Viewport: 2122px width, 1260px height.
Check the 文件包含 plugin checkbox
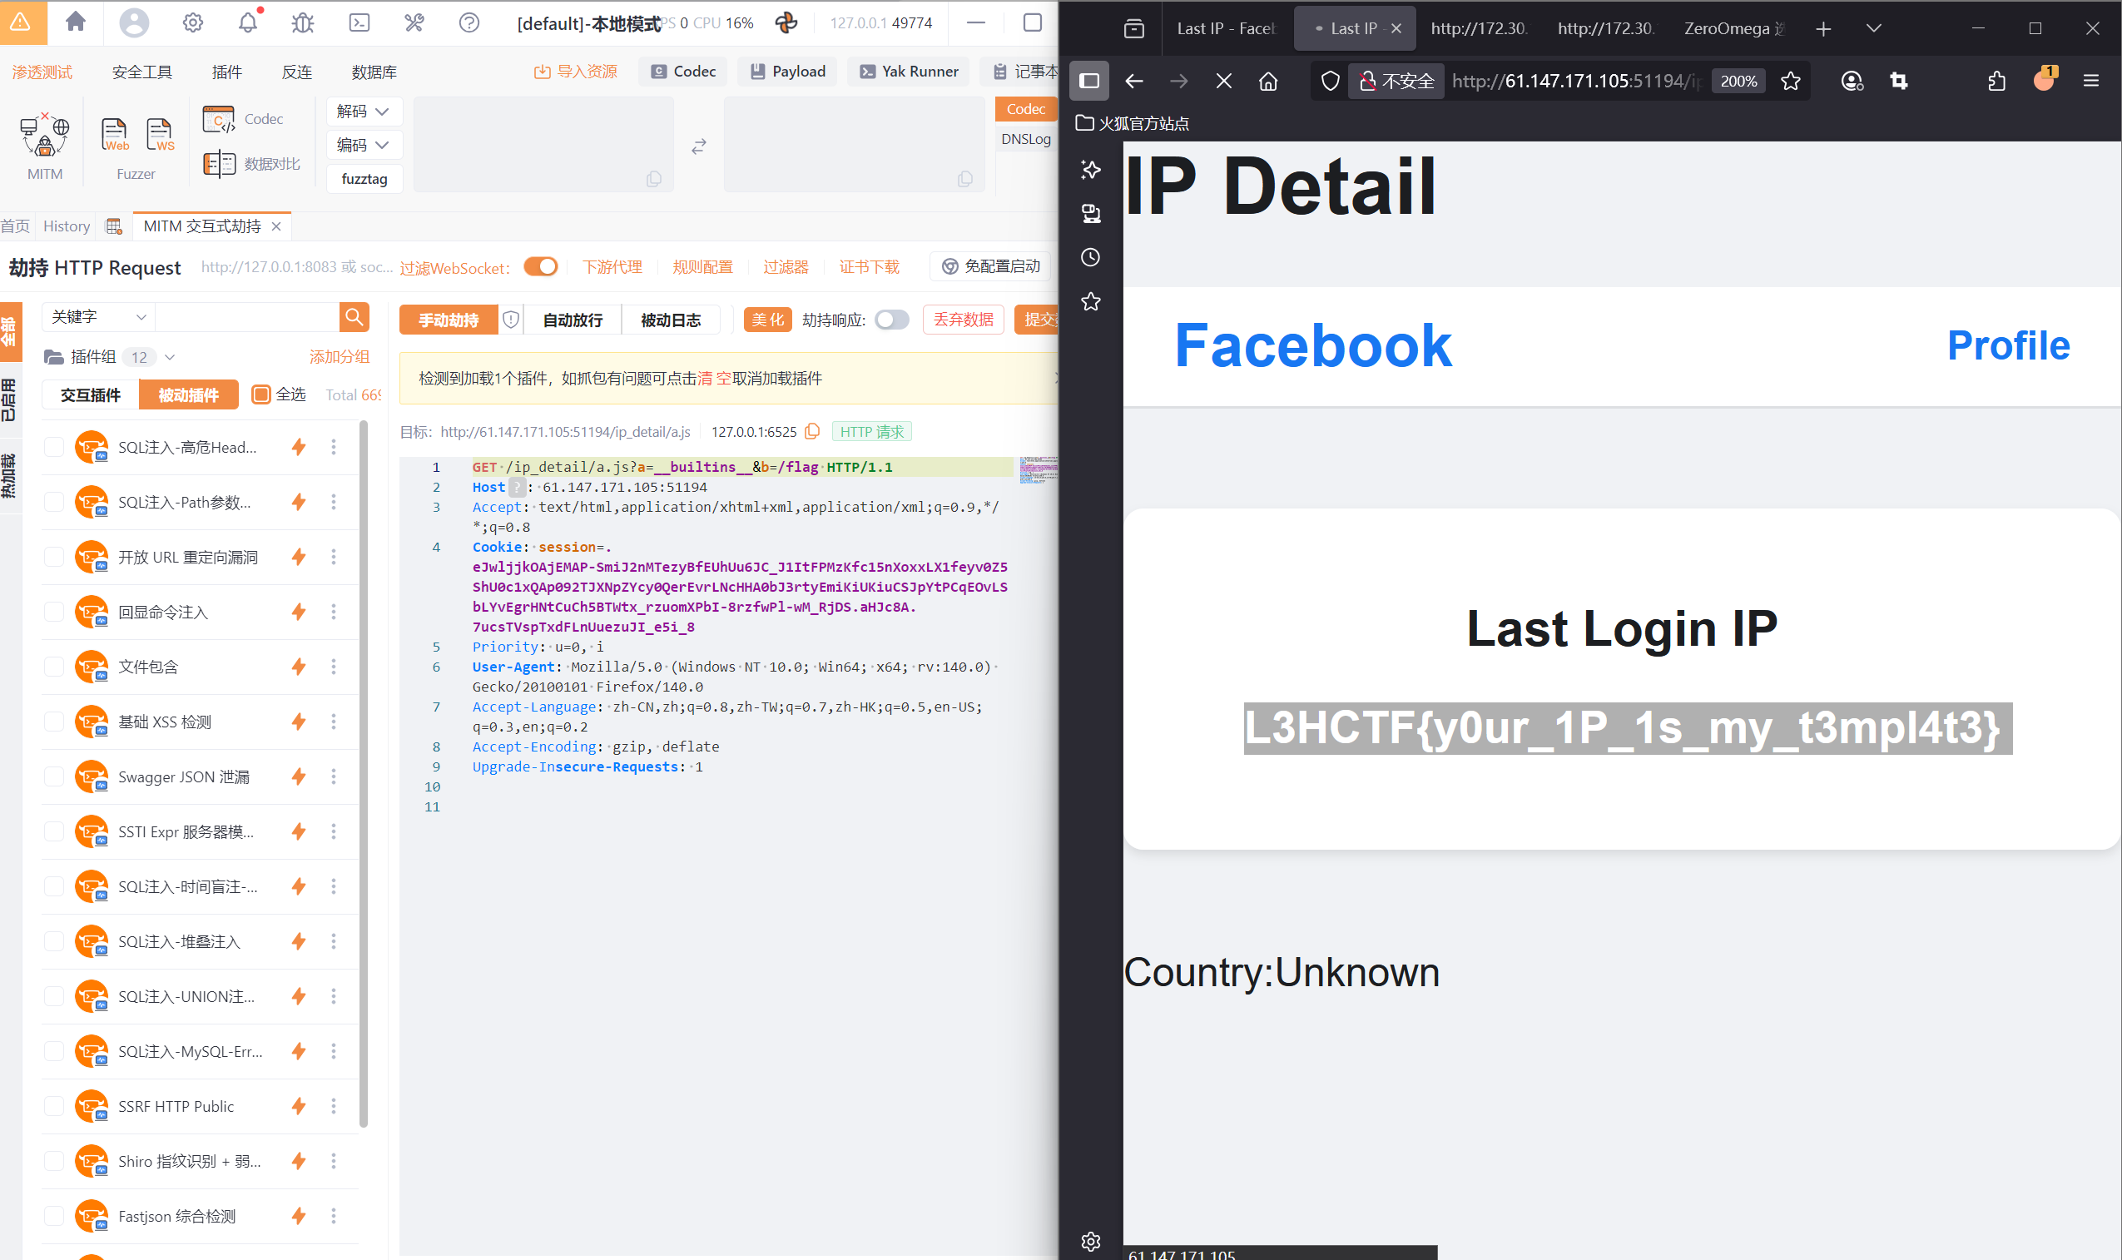[54, 667]
